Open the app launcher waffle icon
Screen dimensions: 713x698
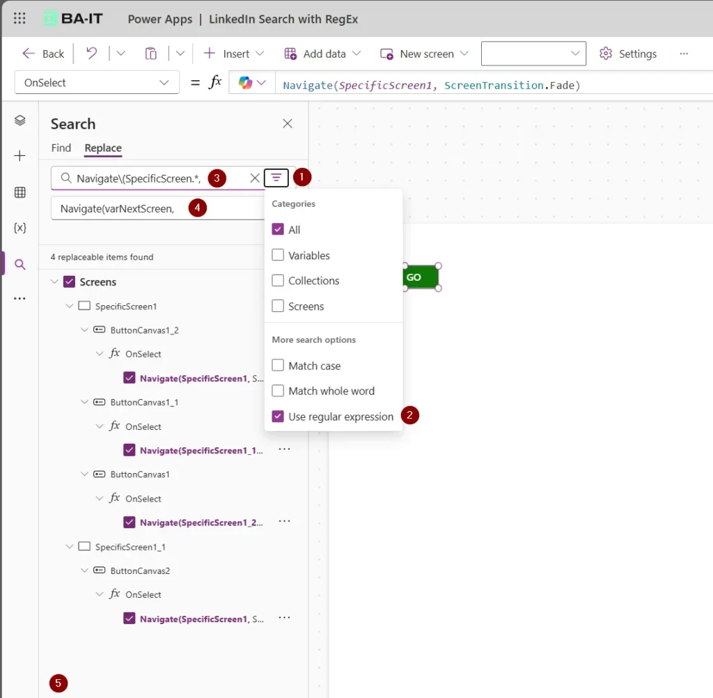pos(19,19)
